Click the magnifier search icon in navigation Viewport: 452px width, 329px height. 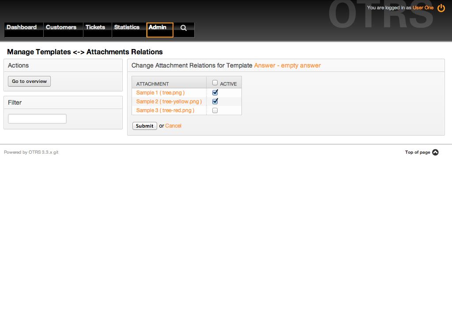pos(184,28)
